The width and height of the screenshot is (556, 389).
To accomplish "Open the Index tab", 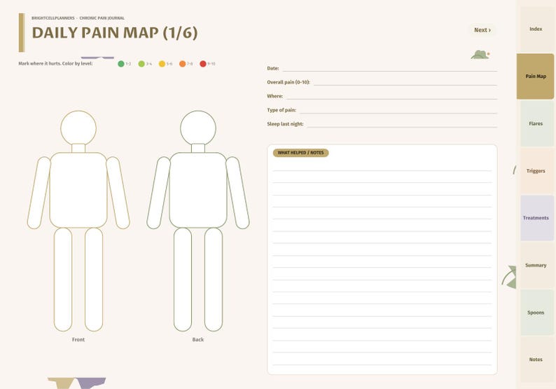I will (536, 29).
